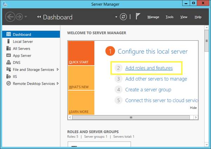Image resolution: width=211 pixels, height=149 pixels.
Task: Maximize the Server Manager window
Action: (x=193, y=3)
